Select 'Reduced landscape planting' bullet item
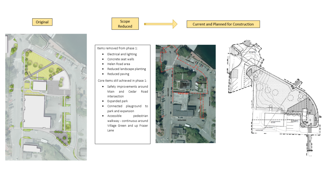 (x=126, y=69)
